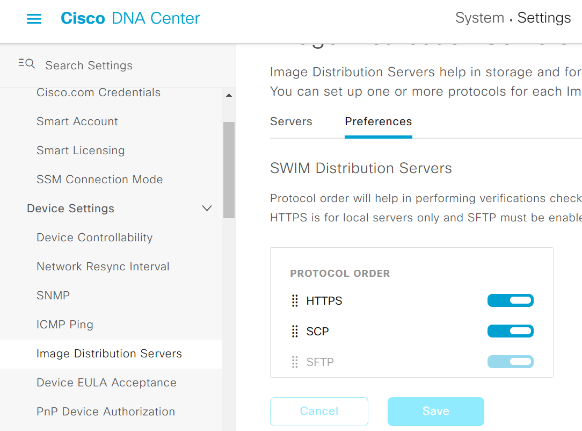Toggle the SFTP protocol switch
Image resolution: width=582 pixels, height=431 pixels.
510,362
